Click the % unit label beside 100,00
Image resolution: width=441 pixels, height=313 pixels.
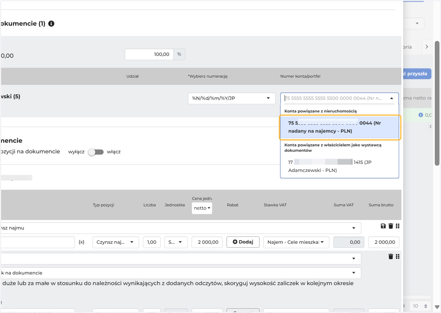tap(179, 54)
